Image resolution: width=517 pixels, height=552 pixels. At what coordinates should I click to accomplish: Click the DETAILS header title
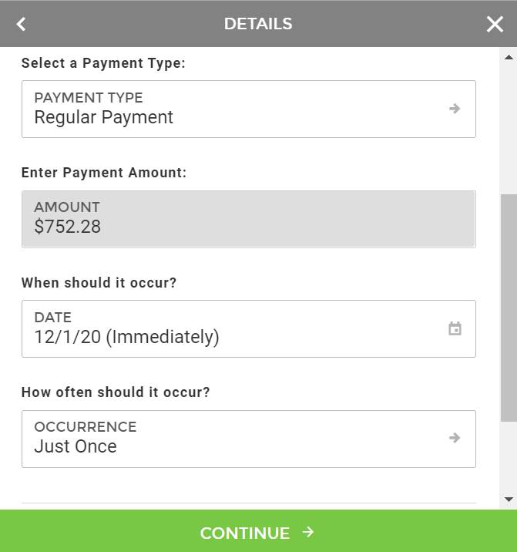[x=258, y=24]
